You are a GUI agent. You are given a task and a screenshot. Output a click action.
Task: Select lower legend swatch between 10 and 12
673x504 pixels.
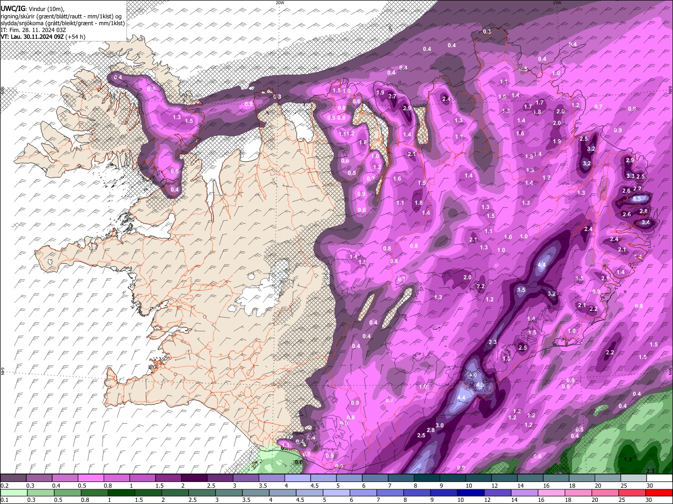471,492
